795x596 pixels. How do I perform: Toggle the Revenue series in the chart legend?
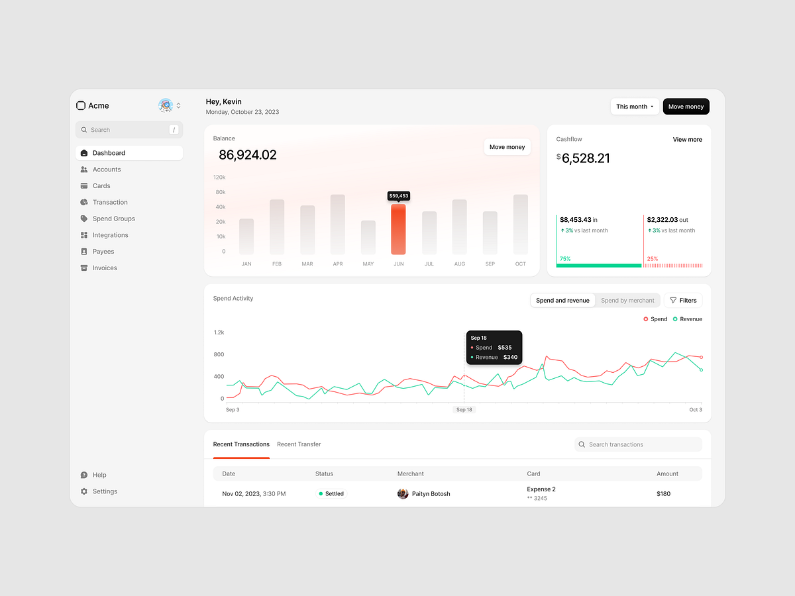pyautogui.click(x=687, y=319)
